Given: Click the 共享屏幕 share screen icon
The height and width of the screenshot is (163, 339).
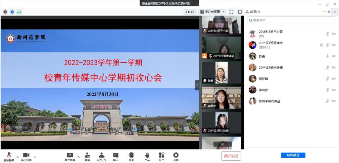Looking at the screenshot, I should click(70, 155).
